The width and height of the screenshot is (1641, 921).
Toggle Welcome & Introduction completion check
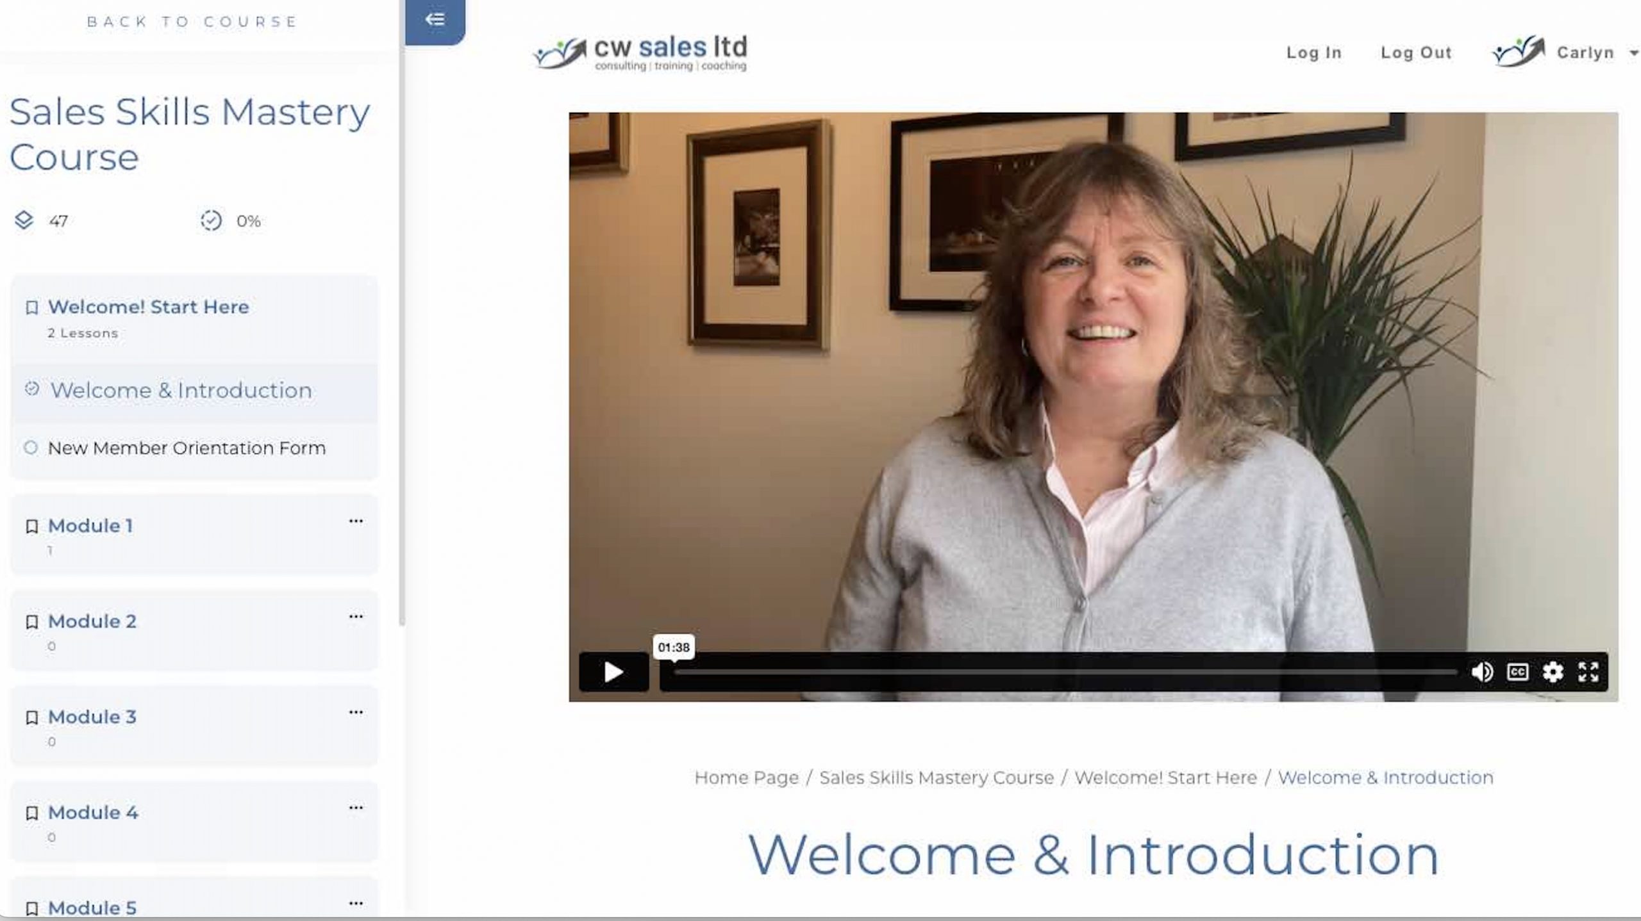(x=31, y=389)
